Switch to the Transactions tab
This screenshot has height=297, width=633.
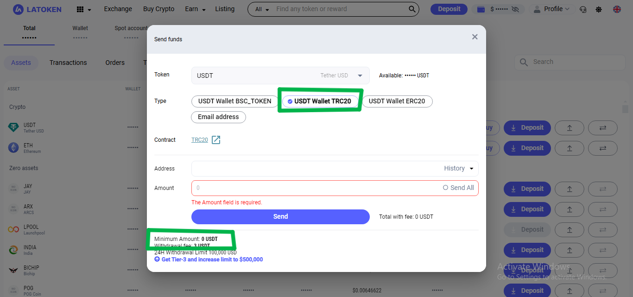[68, 63]
